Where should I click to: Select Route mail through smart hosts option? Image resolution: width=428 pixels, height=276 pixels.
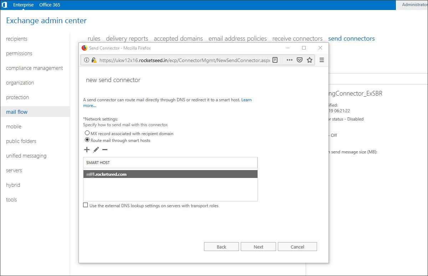[87, 140]
